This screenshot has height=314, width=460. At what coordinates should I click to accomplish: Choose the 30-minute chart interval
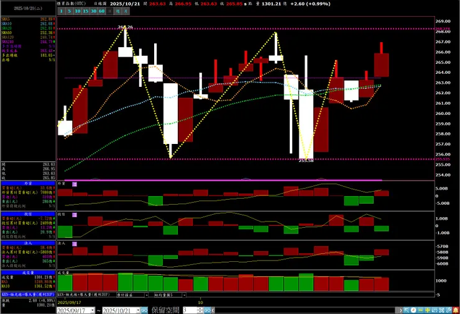click(94, 11)
